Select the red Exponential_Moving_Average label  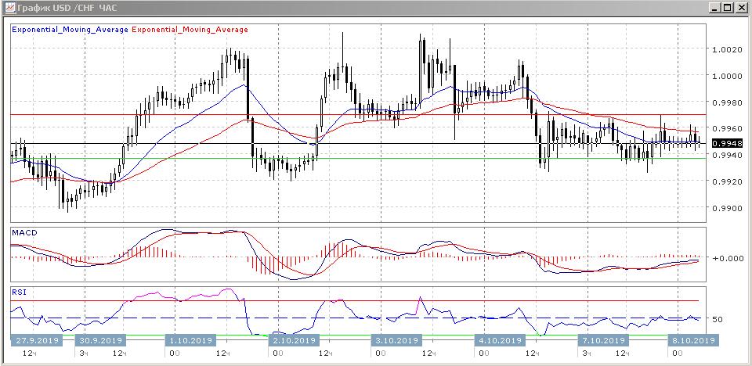190,30
